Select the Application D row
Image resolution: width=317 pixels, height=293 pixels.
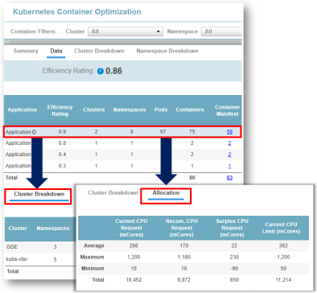122,132
